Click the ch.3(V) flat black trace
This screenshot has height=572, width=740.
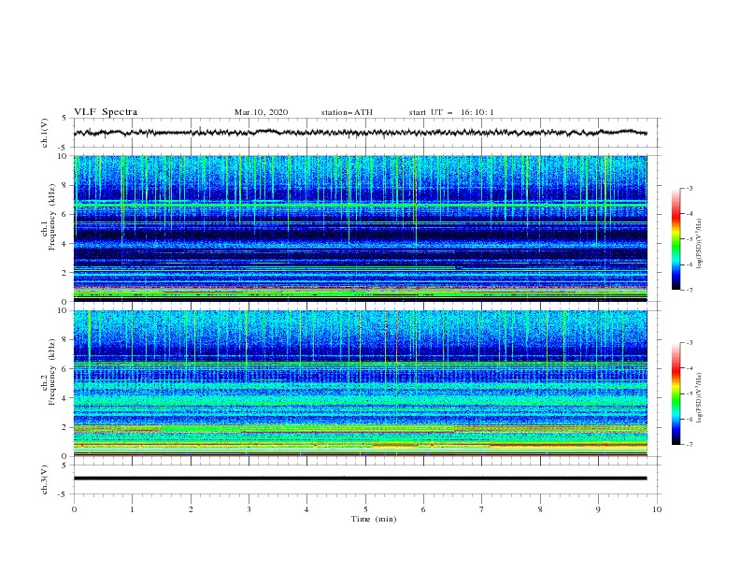click(x=360, y=479)
